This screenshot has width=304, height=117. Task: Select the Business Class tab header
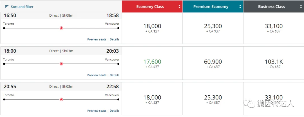click(271, 6)
